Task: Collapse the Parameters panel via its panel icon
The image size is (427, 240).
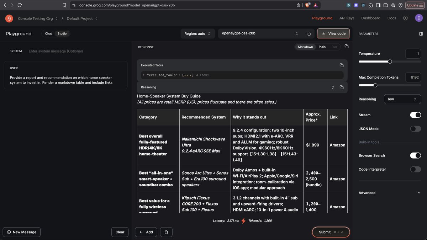Action: pyautogui.click(x=421, y=33)
